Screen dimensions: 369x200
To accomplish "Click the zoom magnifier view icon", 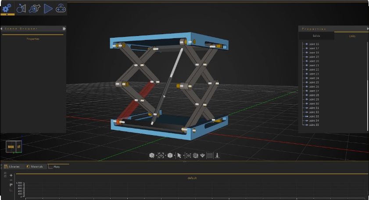I will 195,155.
